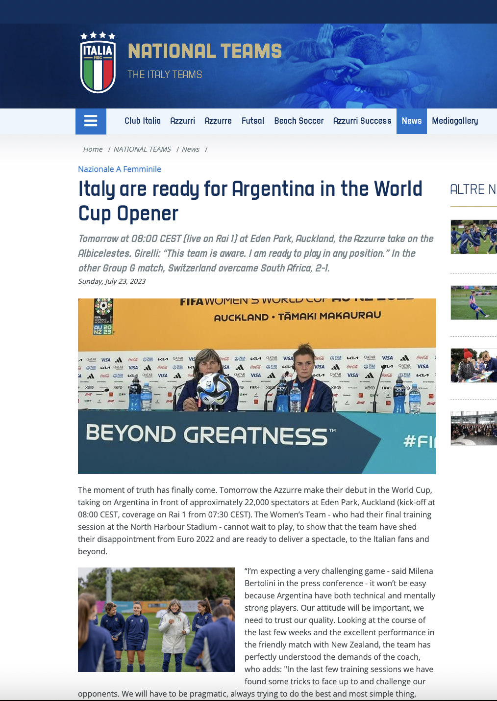Click the NATIONAL TEAMS header title

[204, 52]
